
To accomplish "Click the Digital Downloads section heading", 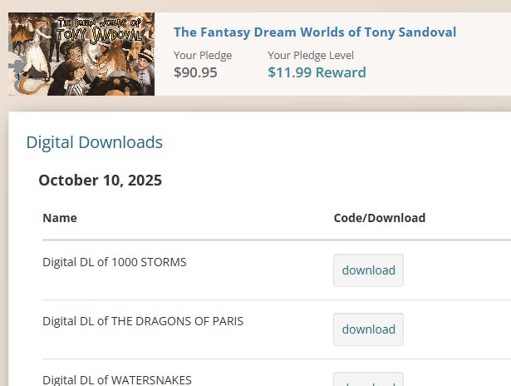I will [94, 142].
